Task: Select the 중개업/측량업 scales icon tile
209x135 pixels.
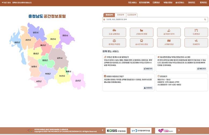Action: (x=114, y=43)
